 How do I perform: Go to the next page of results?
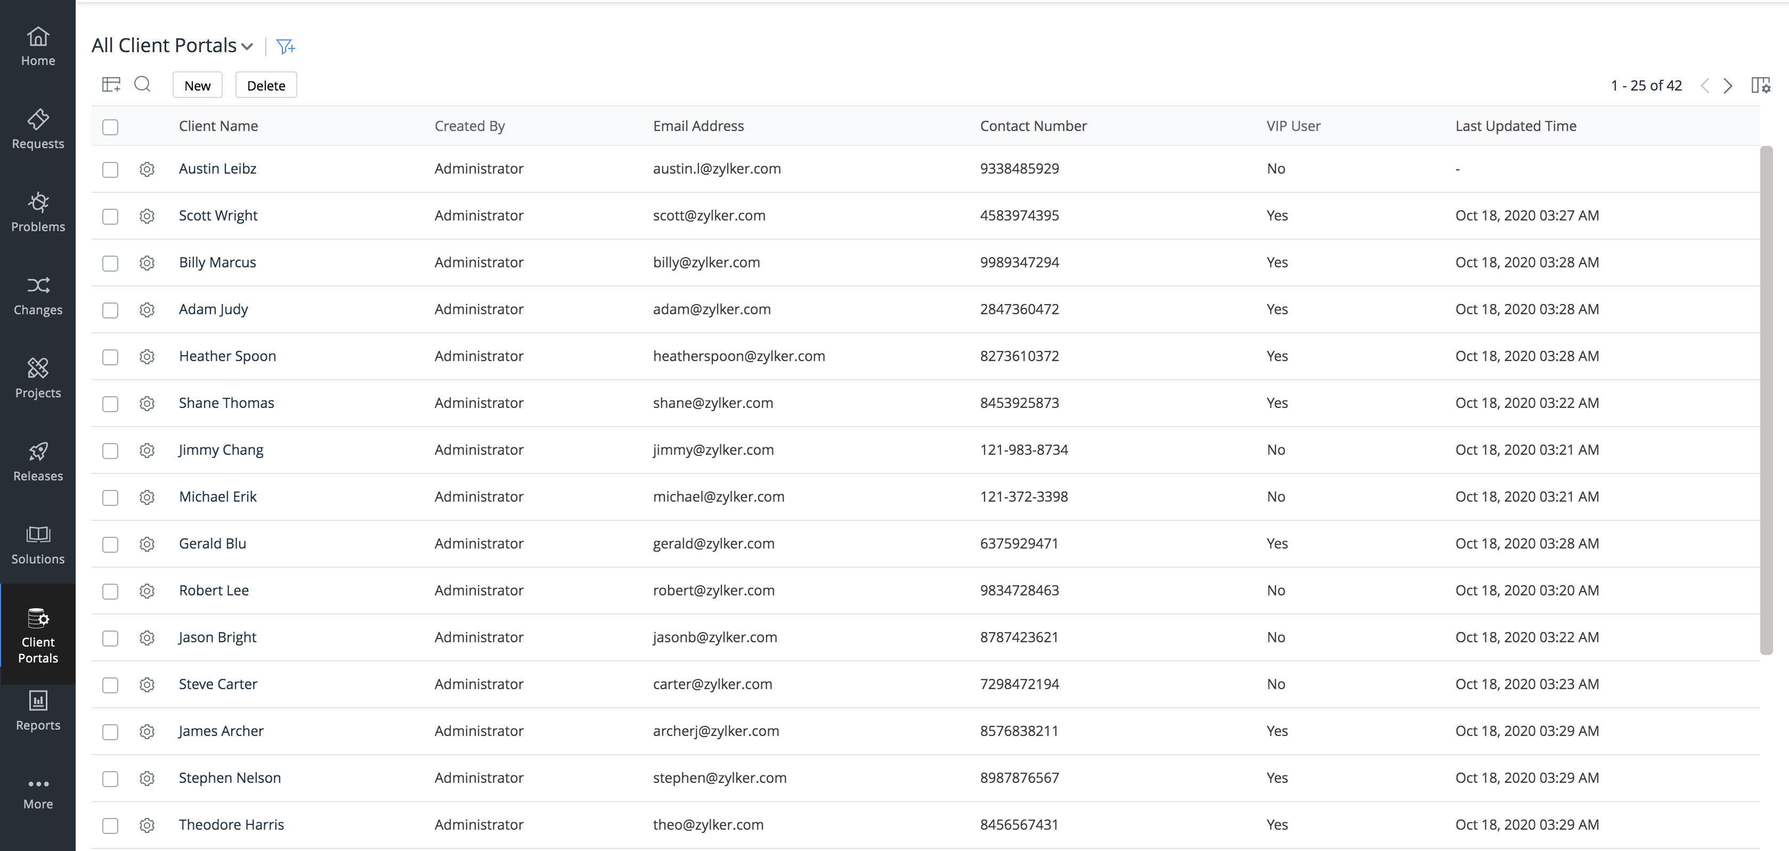pos(1728,85)
